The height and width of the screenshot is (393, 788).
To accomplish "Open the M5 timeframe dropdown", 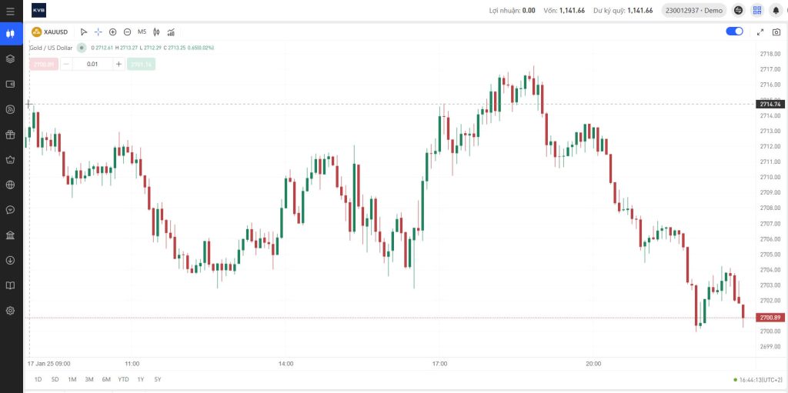I will (142, 32).
